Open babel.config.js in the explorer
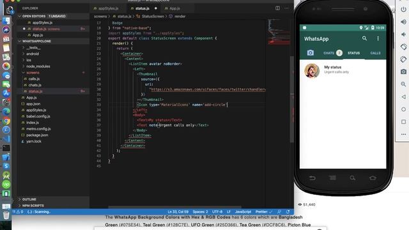 [x=38, y=116]
